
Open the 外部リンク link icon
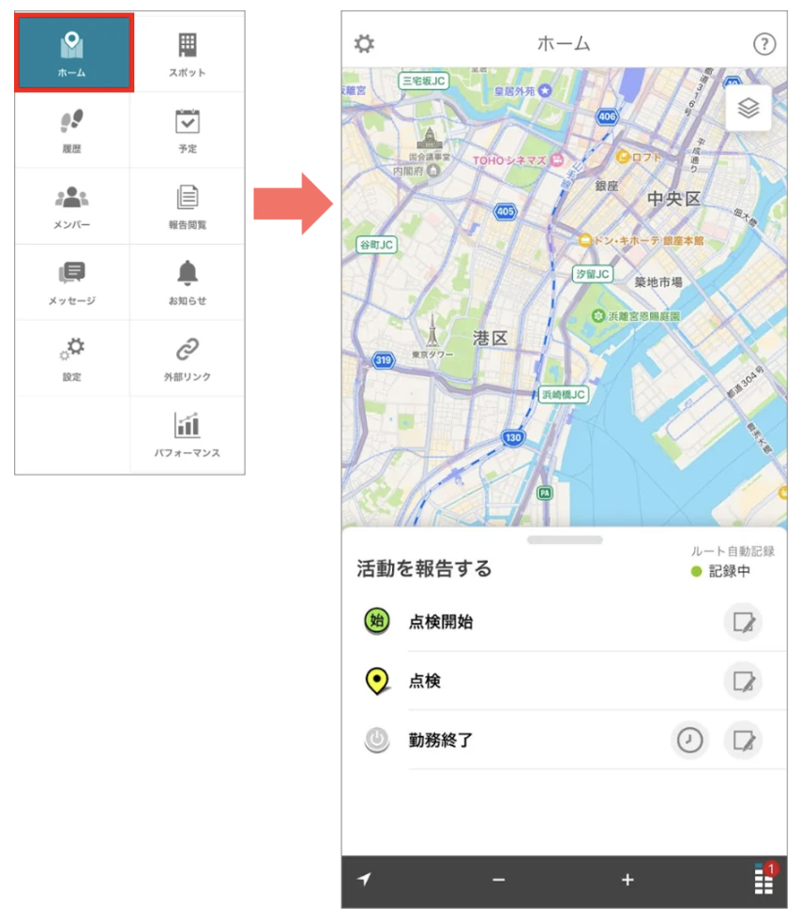point(188,349)
